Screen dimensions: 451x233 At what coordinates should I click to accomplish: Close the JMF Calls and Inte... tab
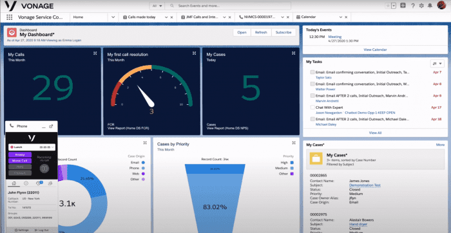(229, 17)
